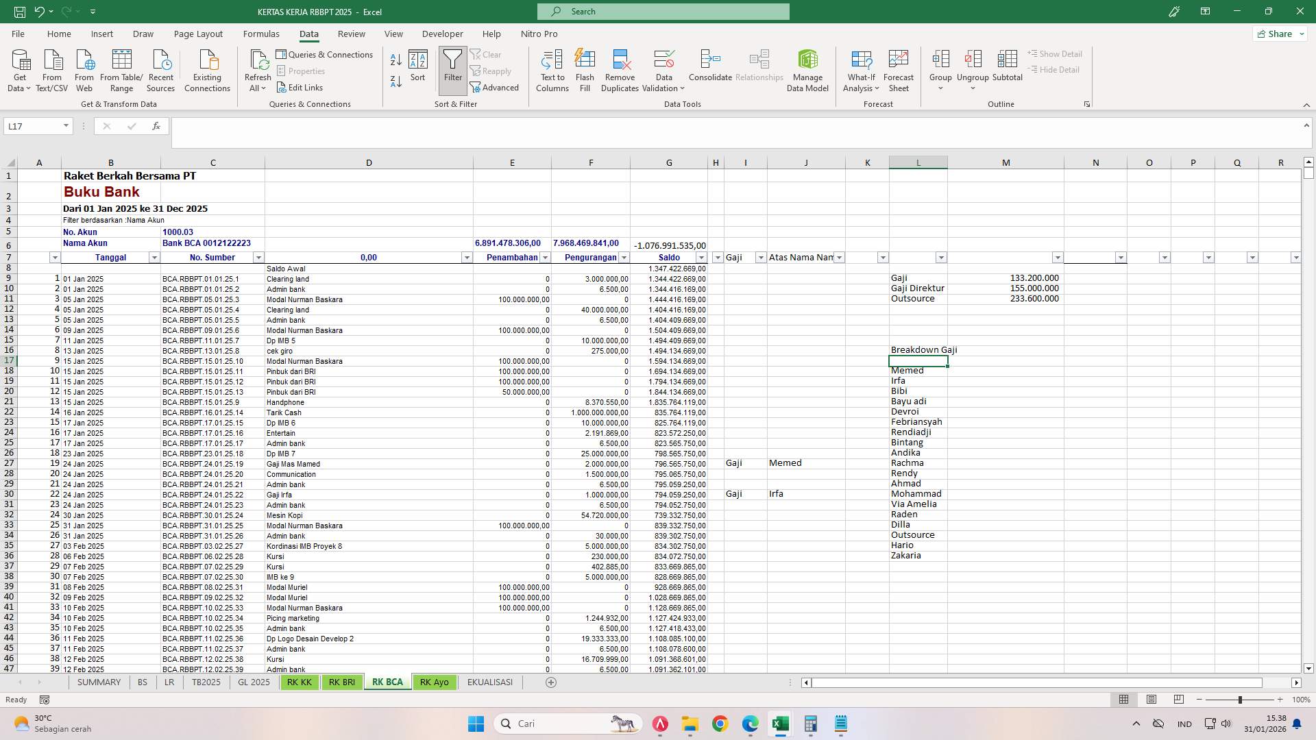This screenshot has width=1316, height=740.
Task: Create a Forecast Sheet
Action: pos(898,71)
